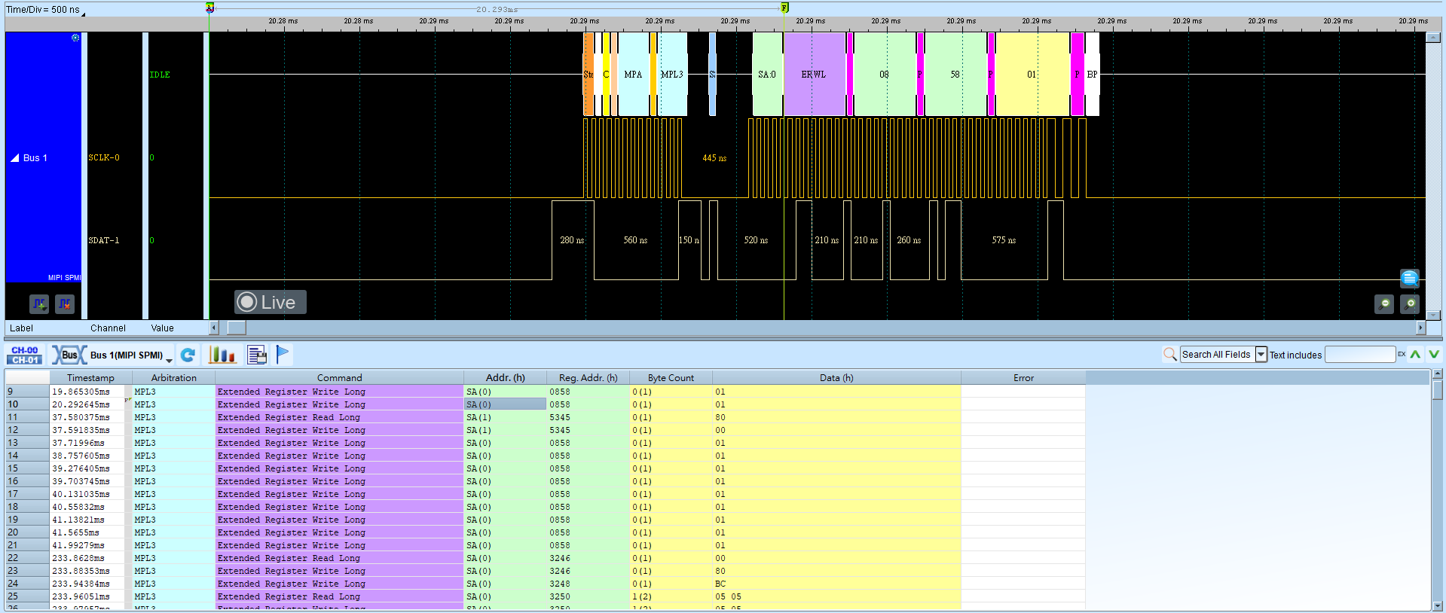Viewport: 1446px width, 613px height.
Task: Click the Text includes input field
Action: (x=1360, y=355)
